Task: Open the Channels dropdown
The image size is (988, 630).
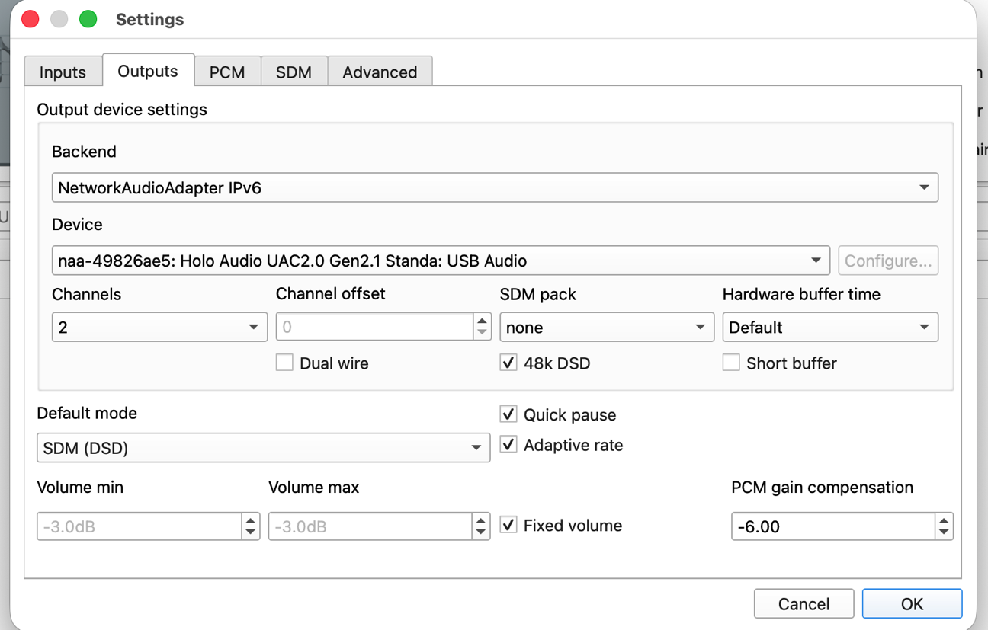Action: click(159, 328)
